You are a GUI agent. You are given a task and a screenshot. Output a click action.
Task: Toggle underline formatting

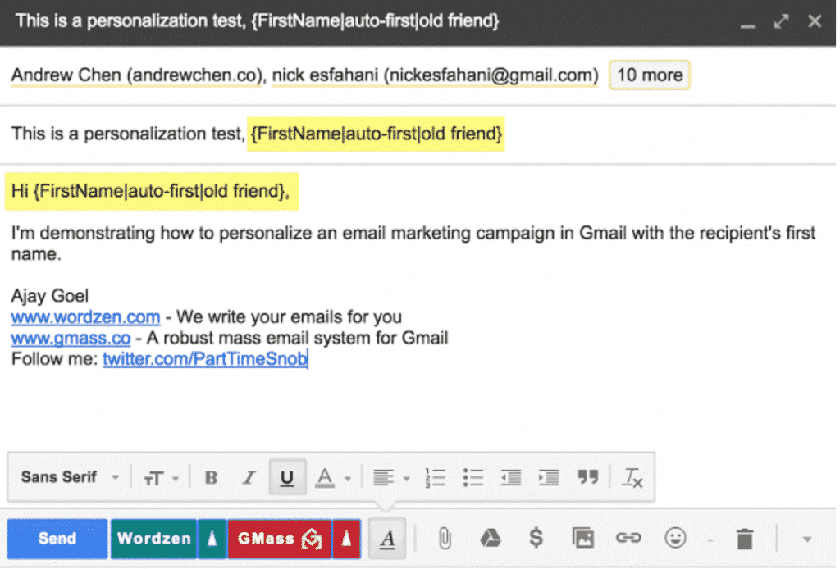click(x=286, y=477)
